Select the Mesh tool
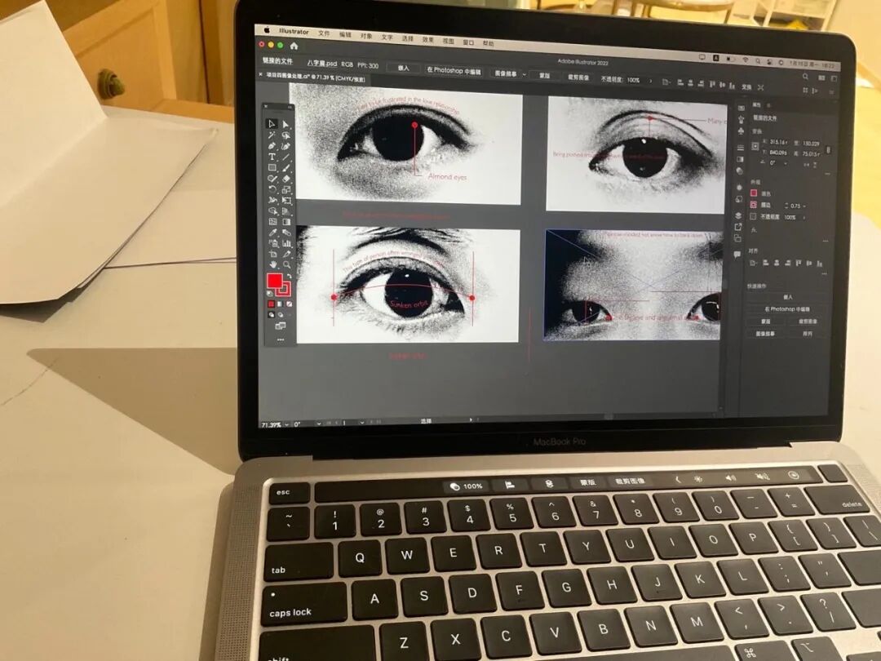The height and width of the screenshot is (661, 881). (272, 221)
